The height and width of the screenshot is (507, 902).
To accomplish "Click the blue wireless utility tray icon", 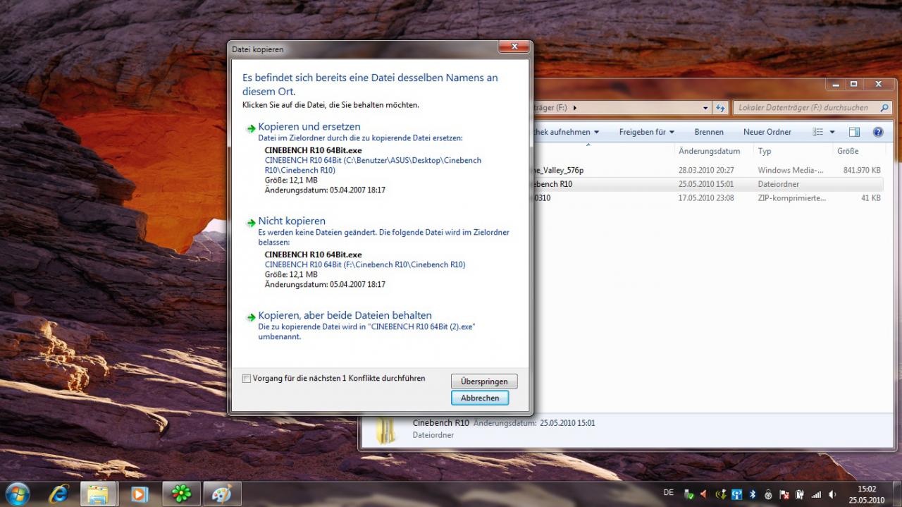I will [736, 494].
